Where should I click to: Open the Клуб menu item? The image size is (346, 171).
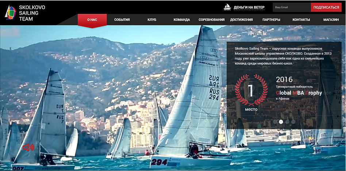[152, 20]
